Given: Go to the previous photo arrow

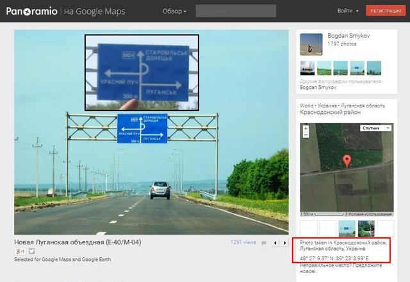Looking at the screenshot, I should point(275,243).
